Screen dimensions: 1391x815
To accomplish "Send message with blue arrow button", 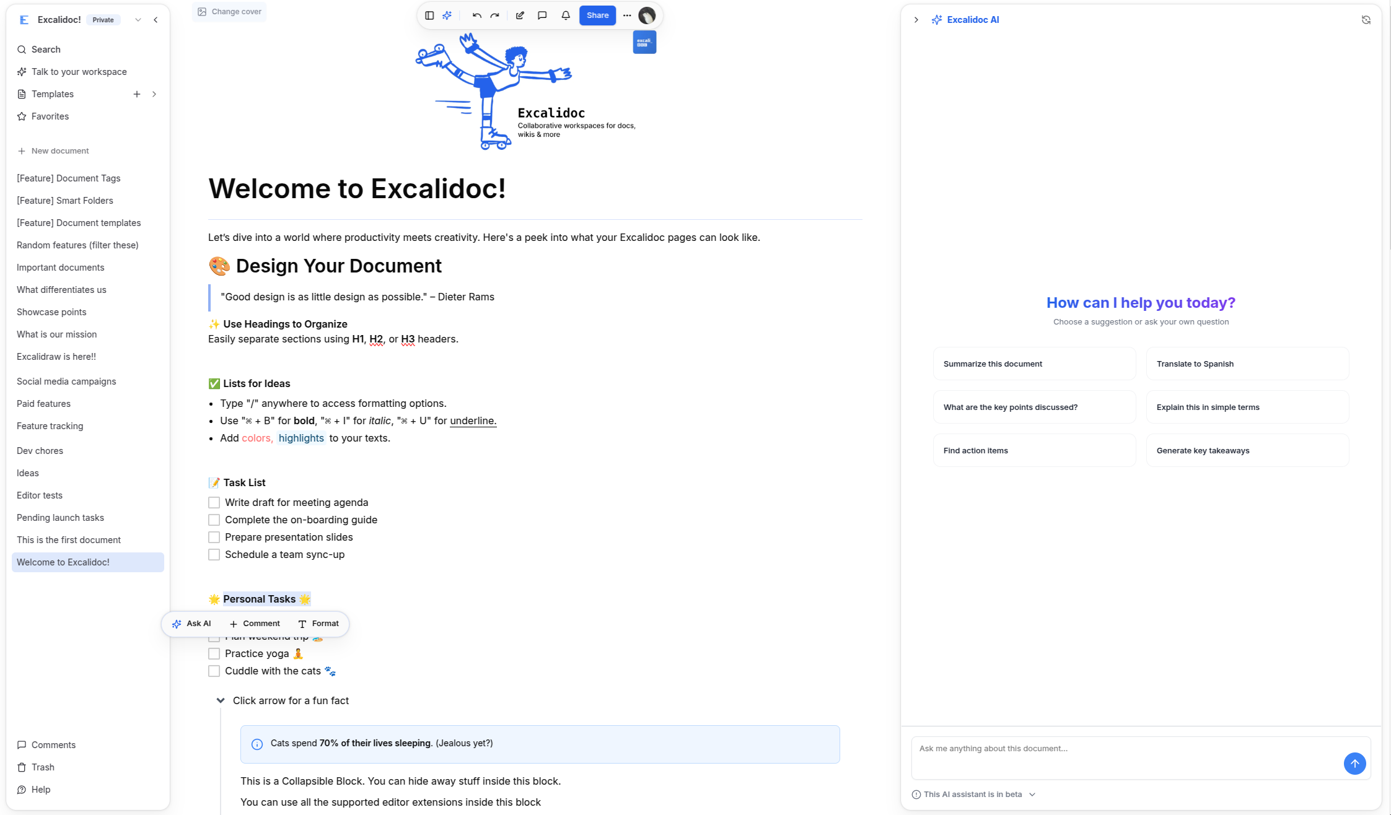I will click(x=1354, y=763).
